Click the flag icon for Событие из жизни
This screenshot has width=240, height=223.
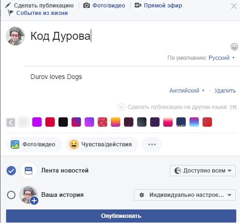(x=10, y=13)
